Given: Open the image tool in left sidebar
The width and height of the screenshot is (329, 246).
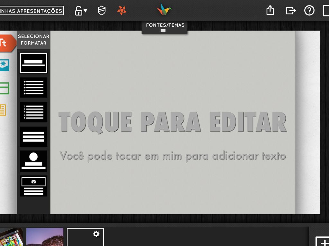Looking at the screenshot, I should click(x=4, y=65).
